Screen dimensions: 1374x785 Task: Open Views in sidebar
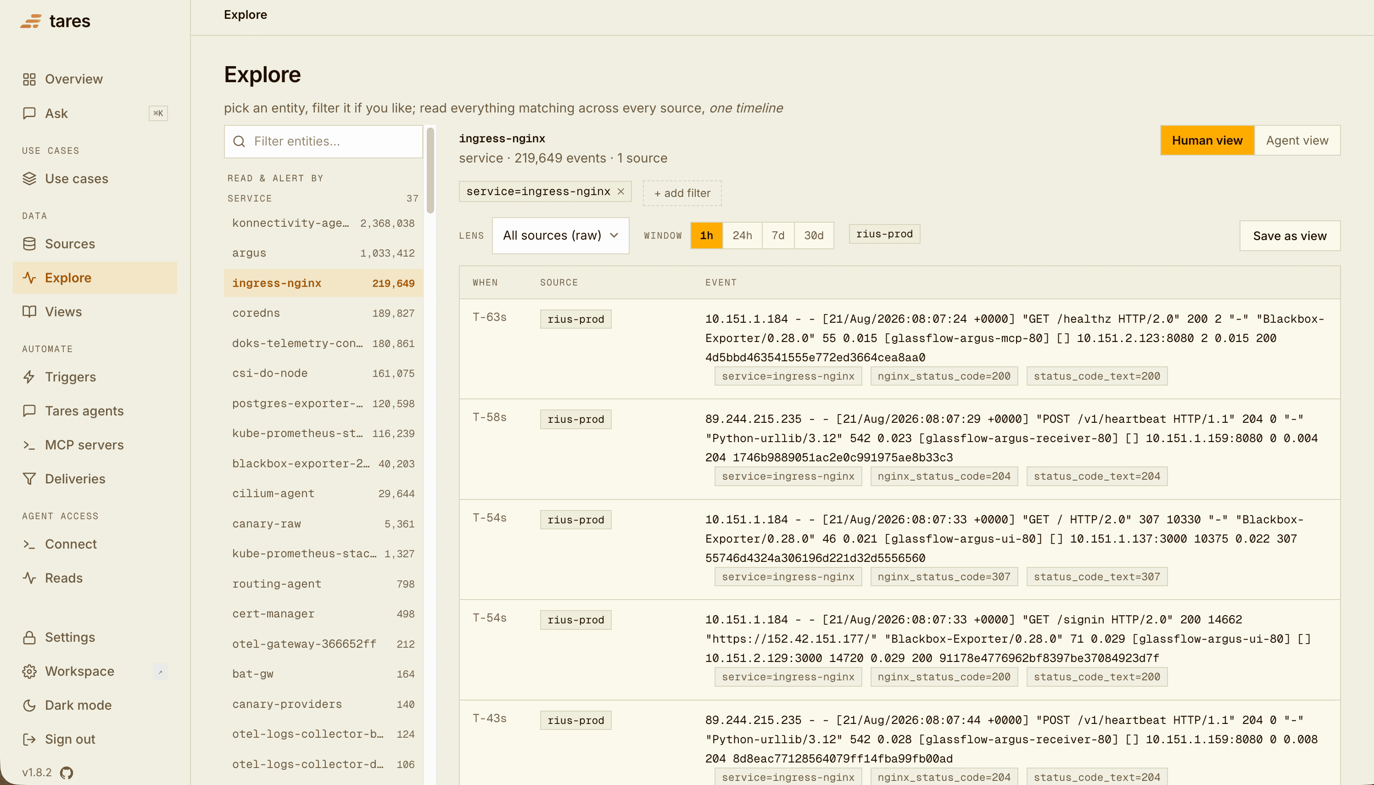pyautogui.click(x=95, y=312)
